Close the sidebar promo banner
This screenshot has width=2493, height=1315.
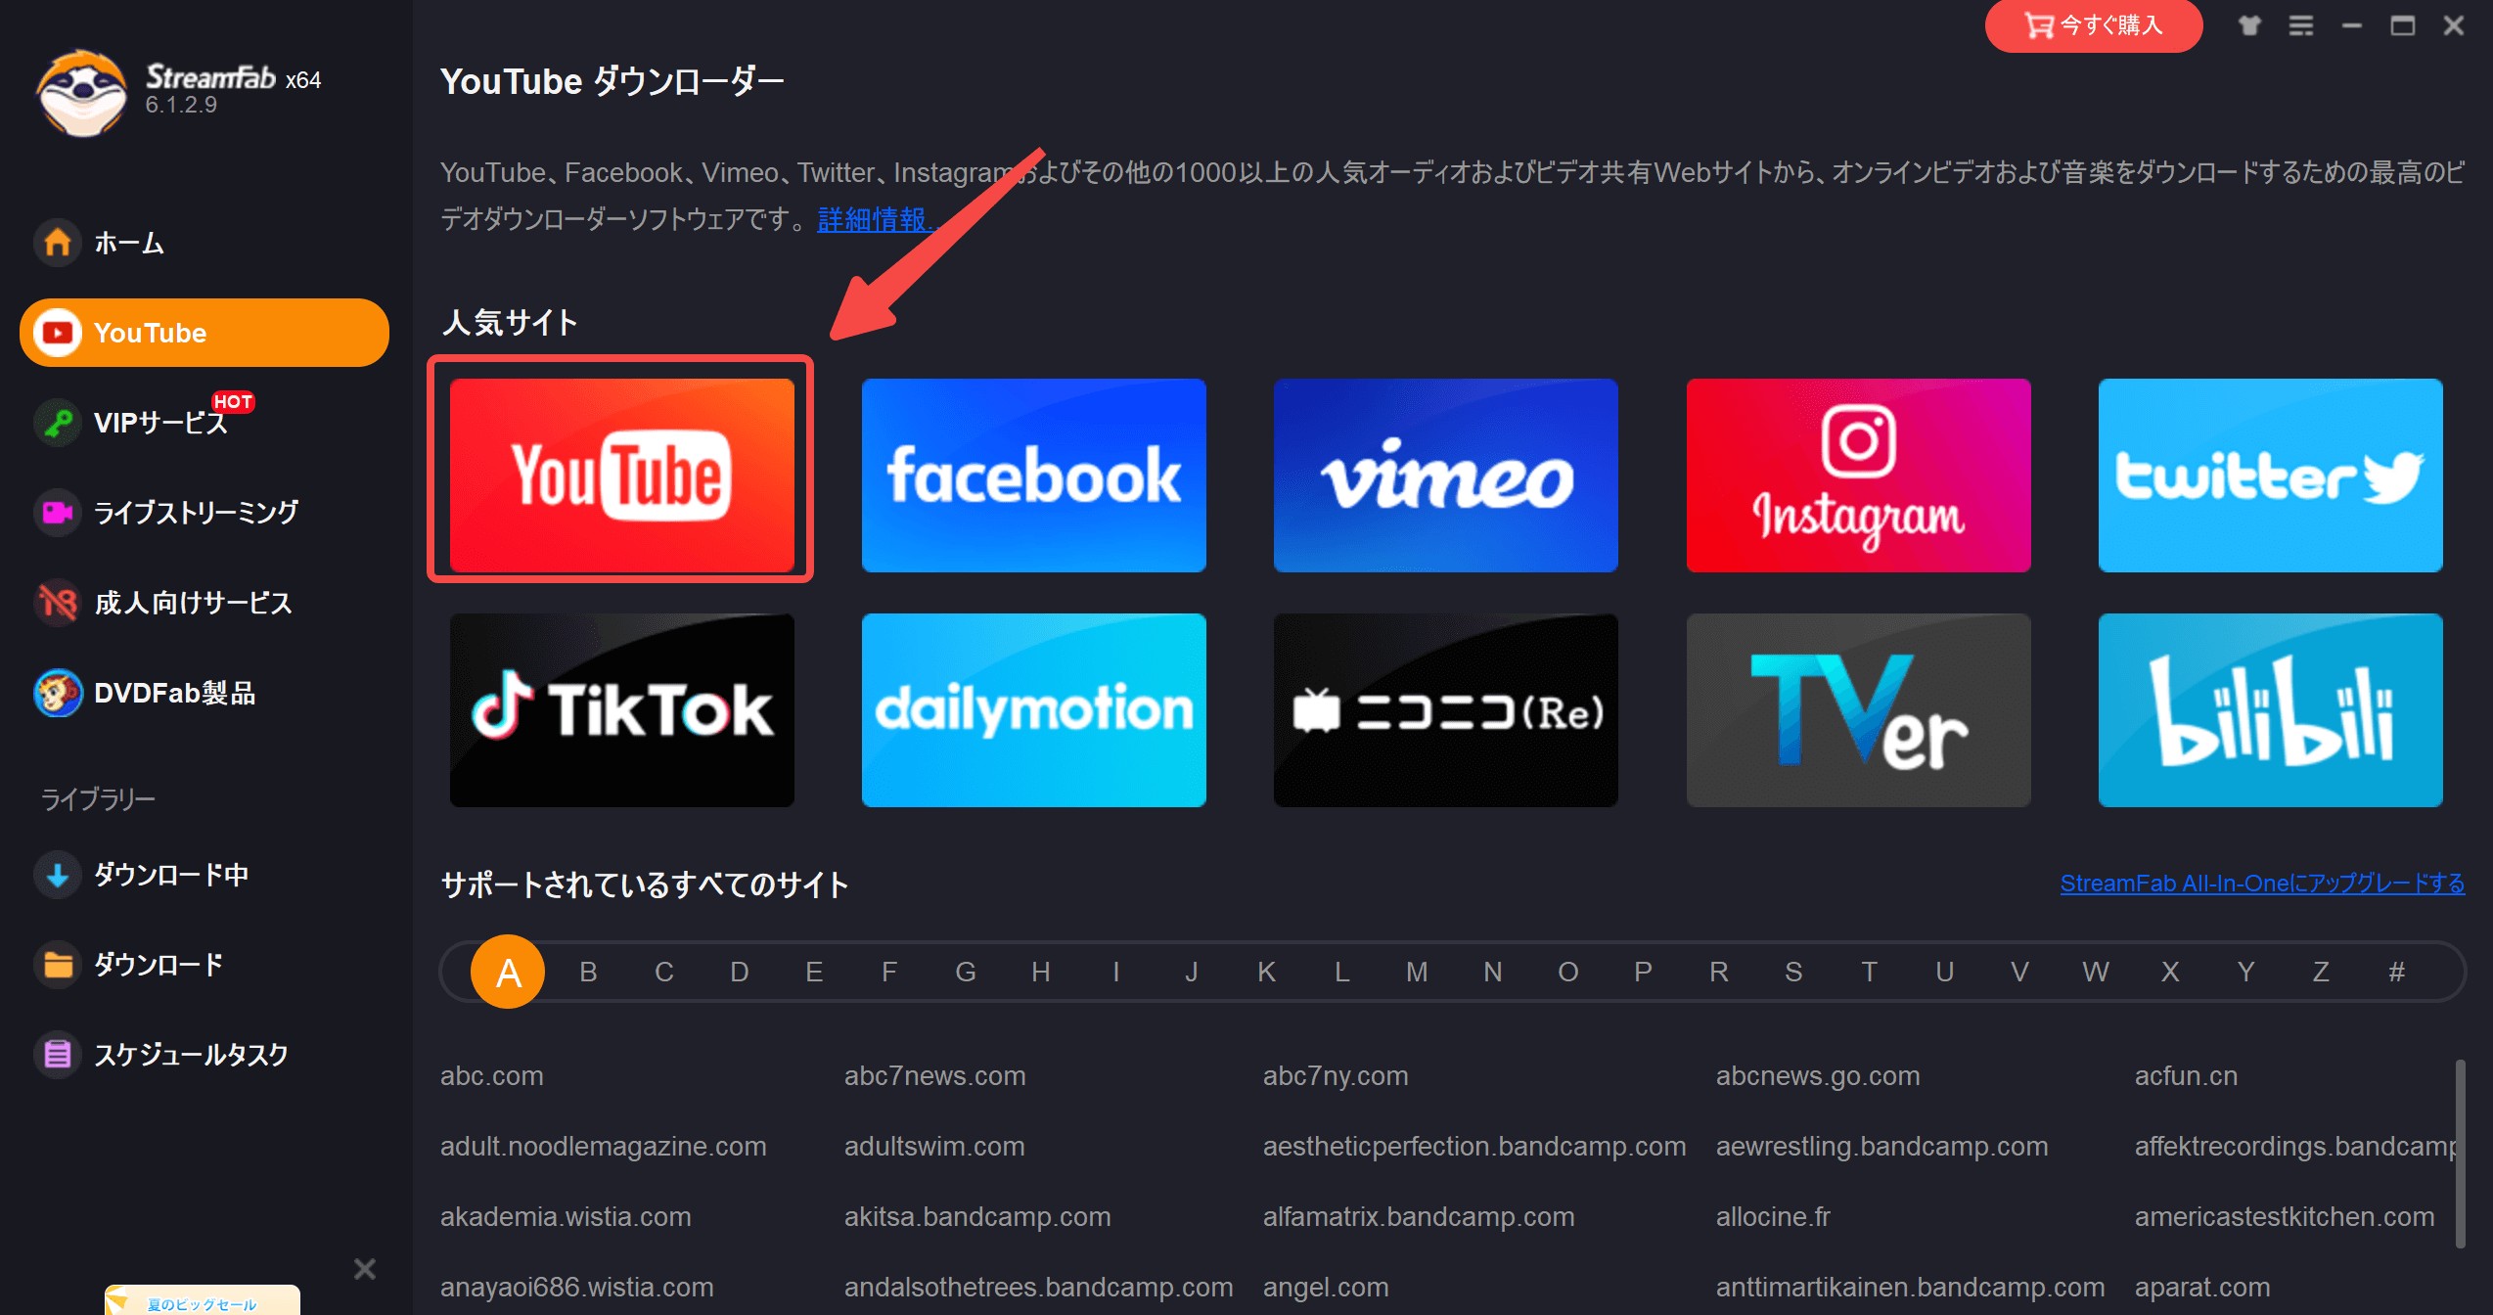point(364,1269)
